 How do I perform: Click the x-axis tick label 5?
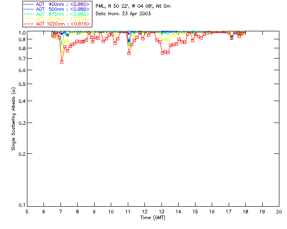tap(27, 212)
